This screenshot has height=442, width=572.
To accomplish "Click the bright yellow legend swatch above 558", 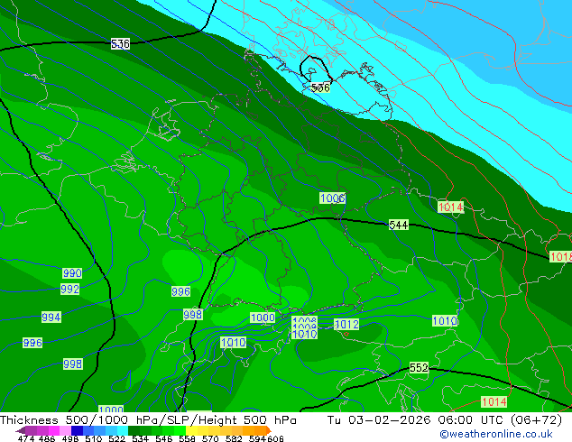I will [x=191, y=430].
